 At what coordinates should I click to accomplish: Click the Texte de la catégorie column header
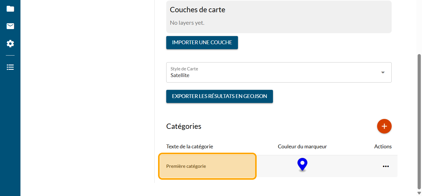tap(190, 147)
